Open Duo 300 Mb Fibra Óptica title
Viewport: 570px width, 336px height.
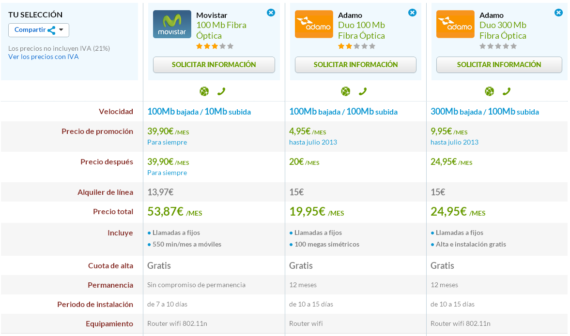pyautogui.click(x=503, y=30)
